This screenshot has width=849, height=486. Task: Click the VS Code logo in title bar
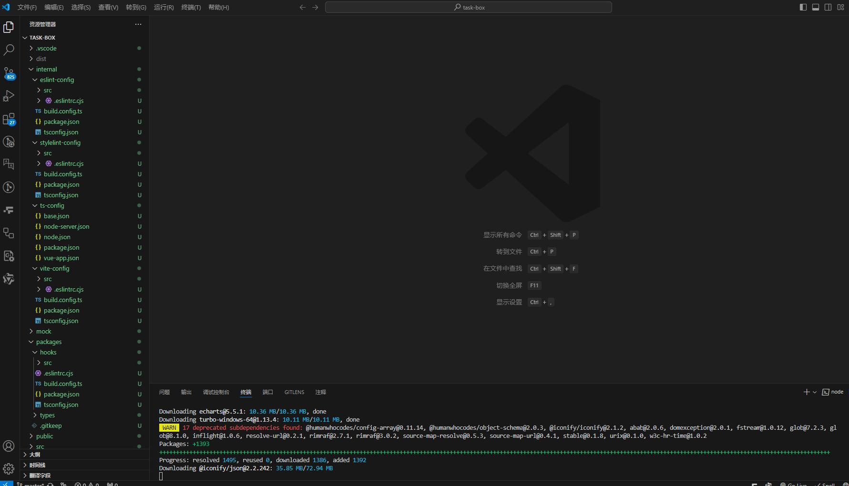(x=6, y=7)
